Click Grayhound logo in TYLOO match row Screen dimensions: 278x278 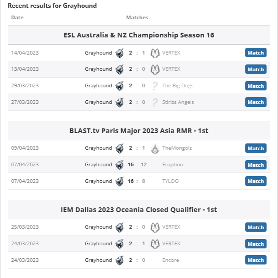pos(120,181)
